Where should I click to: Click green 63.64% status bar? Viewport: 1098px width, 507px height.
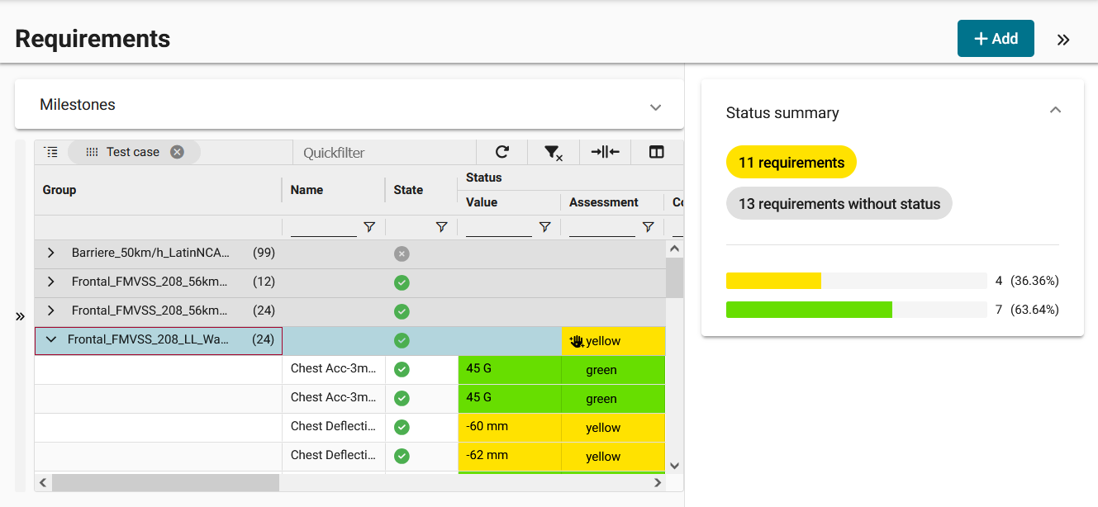coord(809,310)
